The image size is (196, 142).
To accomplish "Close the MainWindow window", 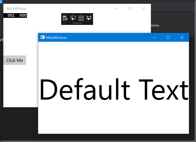I will click(182, 37).
